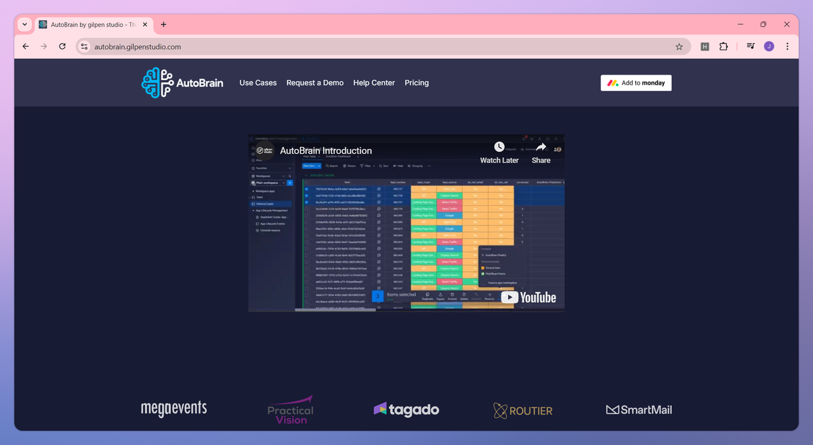Restore down the browser window
Image resolution: width=813 pixels, height=445 pixels.
763,24
